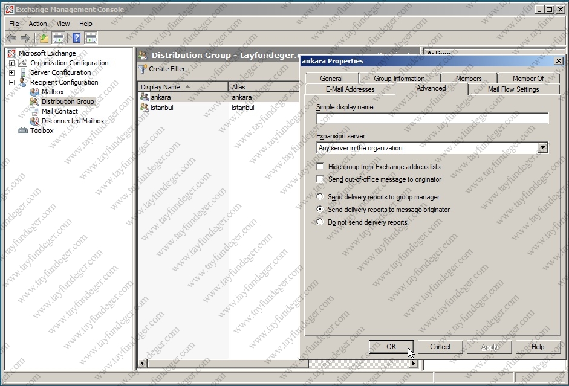Switch to the Members tab
The width and height of the screenshot is (569, 386).
[x=469, y=79]
